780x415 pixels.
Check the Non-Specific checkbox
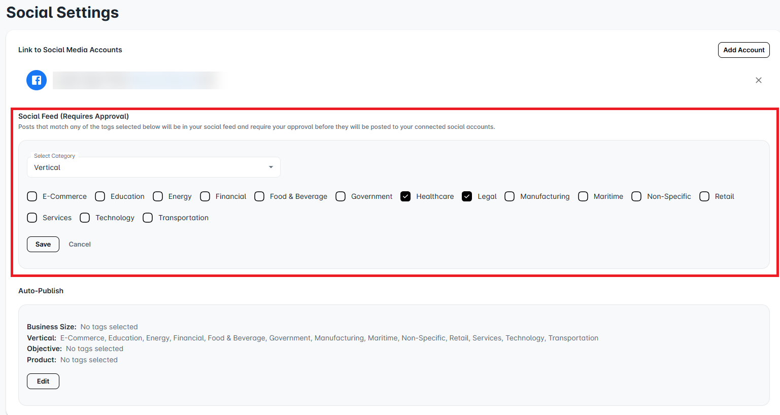pos(636,196)
